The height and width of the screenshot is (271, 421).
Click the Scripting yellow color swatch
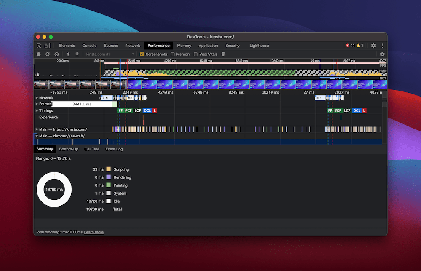point(108,169)
